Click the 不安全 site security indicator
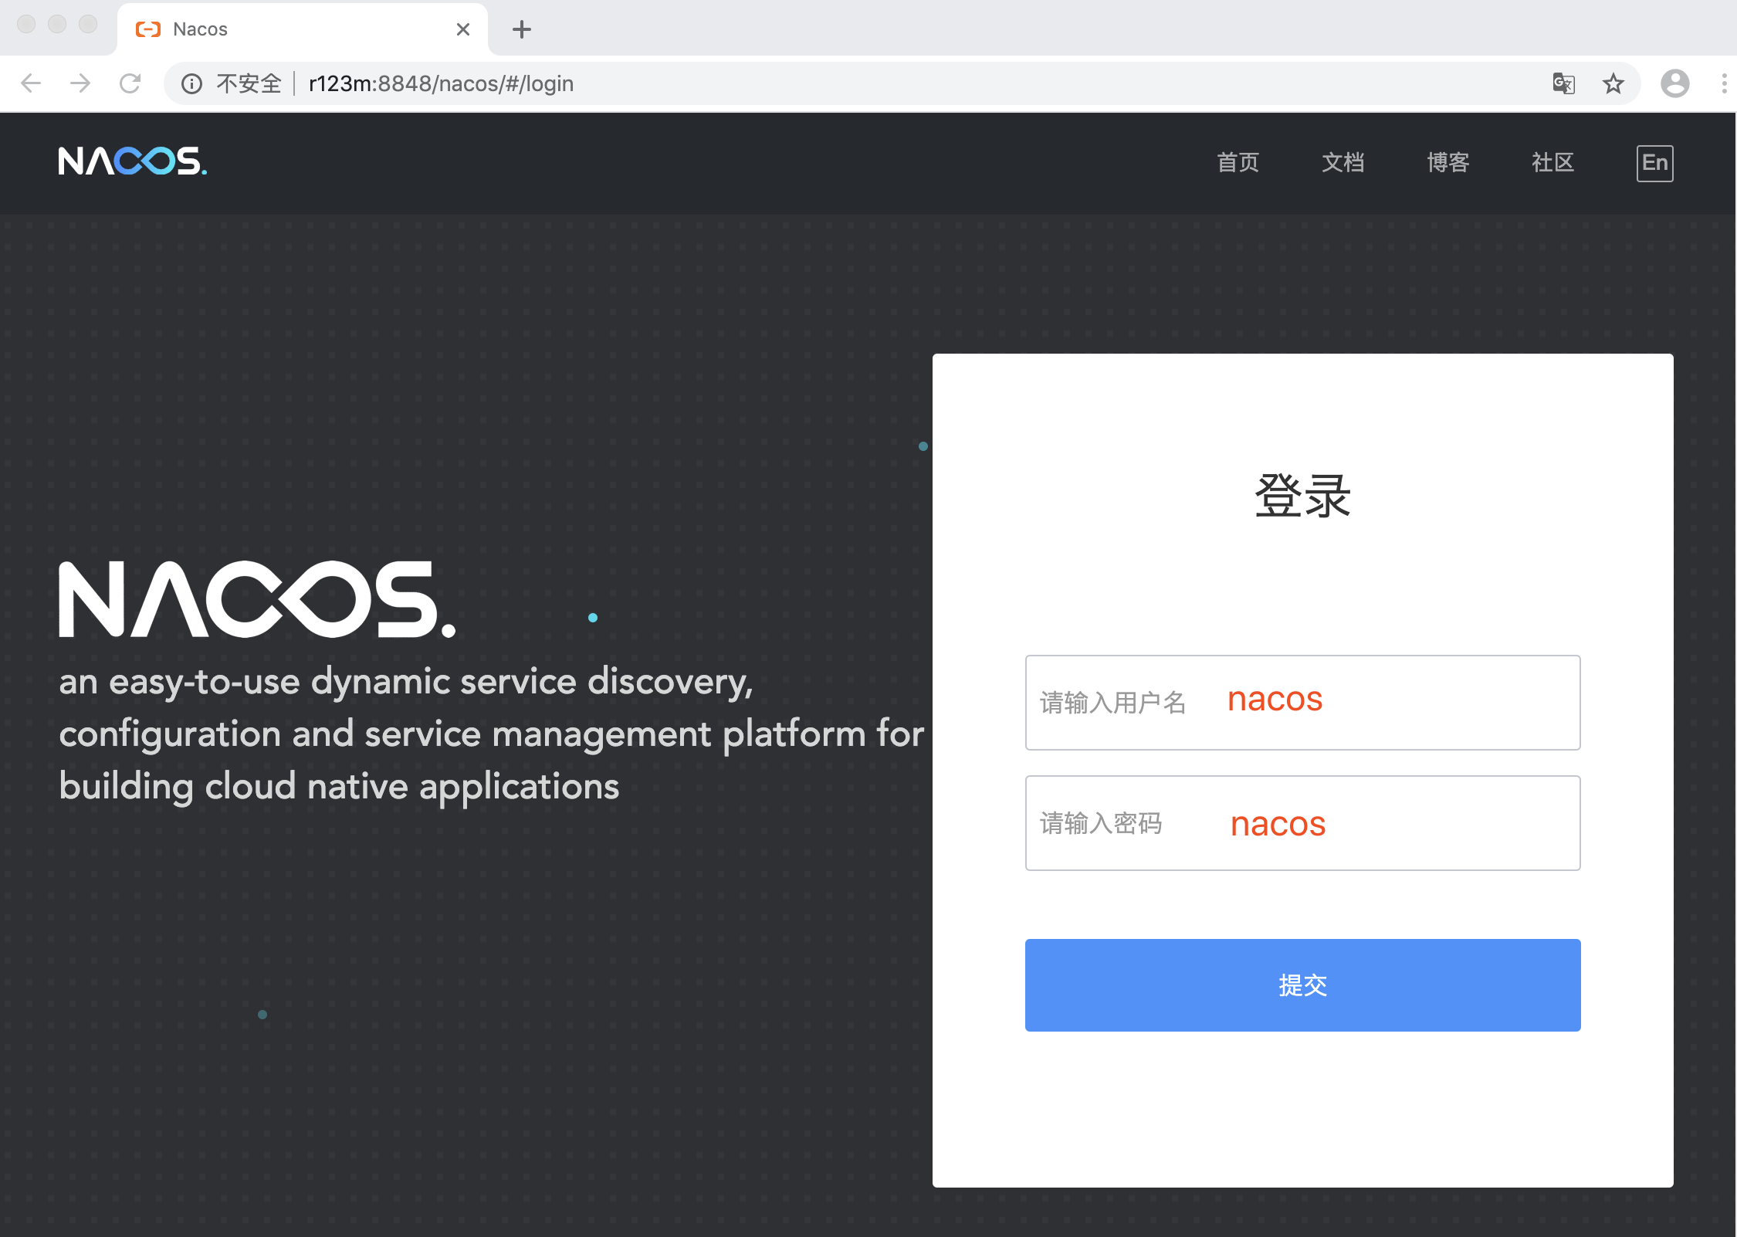Image resolution: width=1737 pixels, height=1237 pixels. [x=247, y=83]
